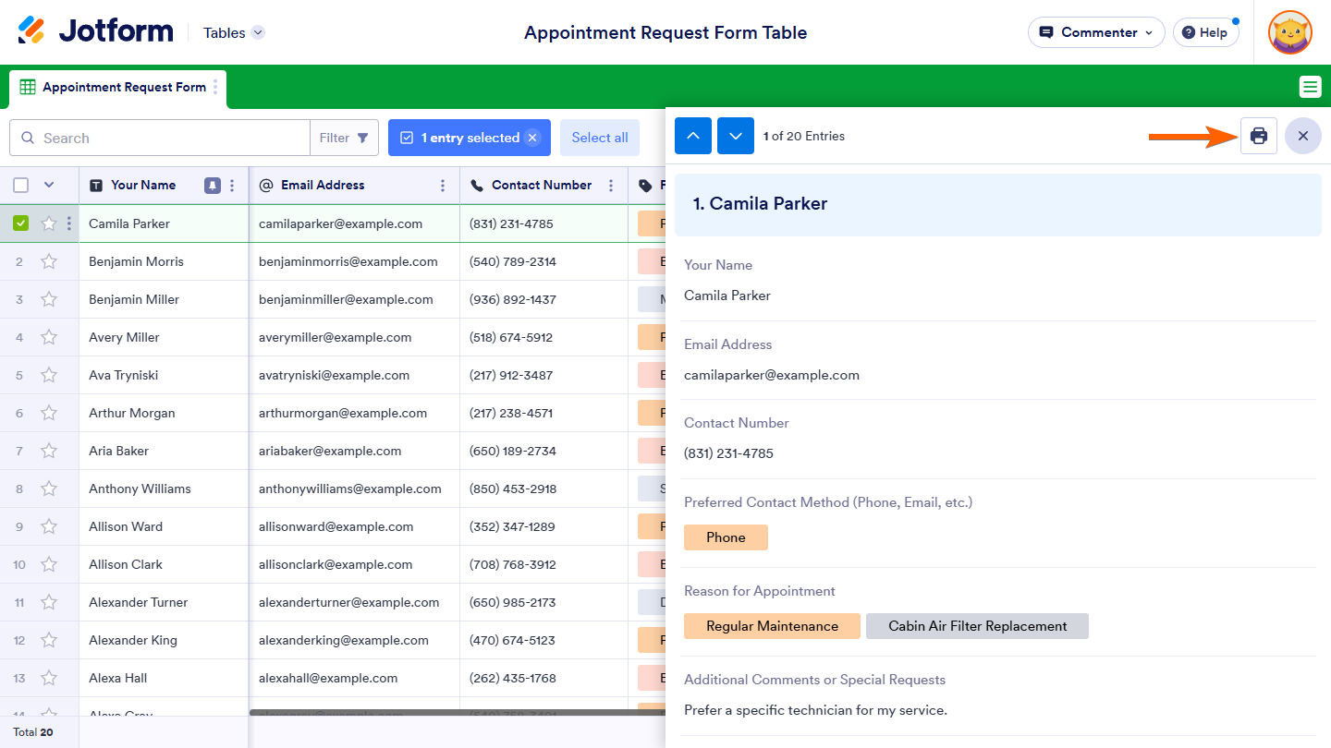The image size is (1331, 748).
Task: Click the Help button
Action: (1205, 32)
